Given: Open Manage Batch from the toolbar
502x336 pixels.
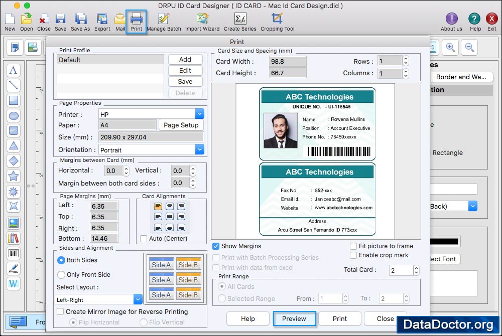Looking at the screenshot, I should tap(164, 22).
